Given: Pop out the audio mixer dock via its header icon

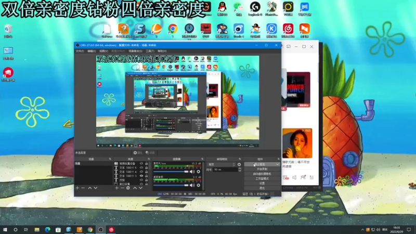Looking at the screenshot, I should coord(202,159).
